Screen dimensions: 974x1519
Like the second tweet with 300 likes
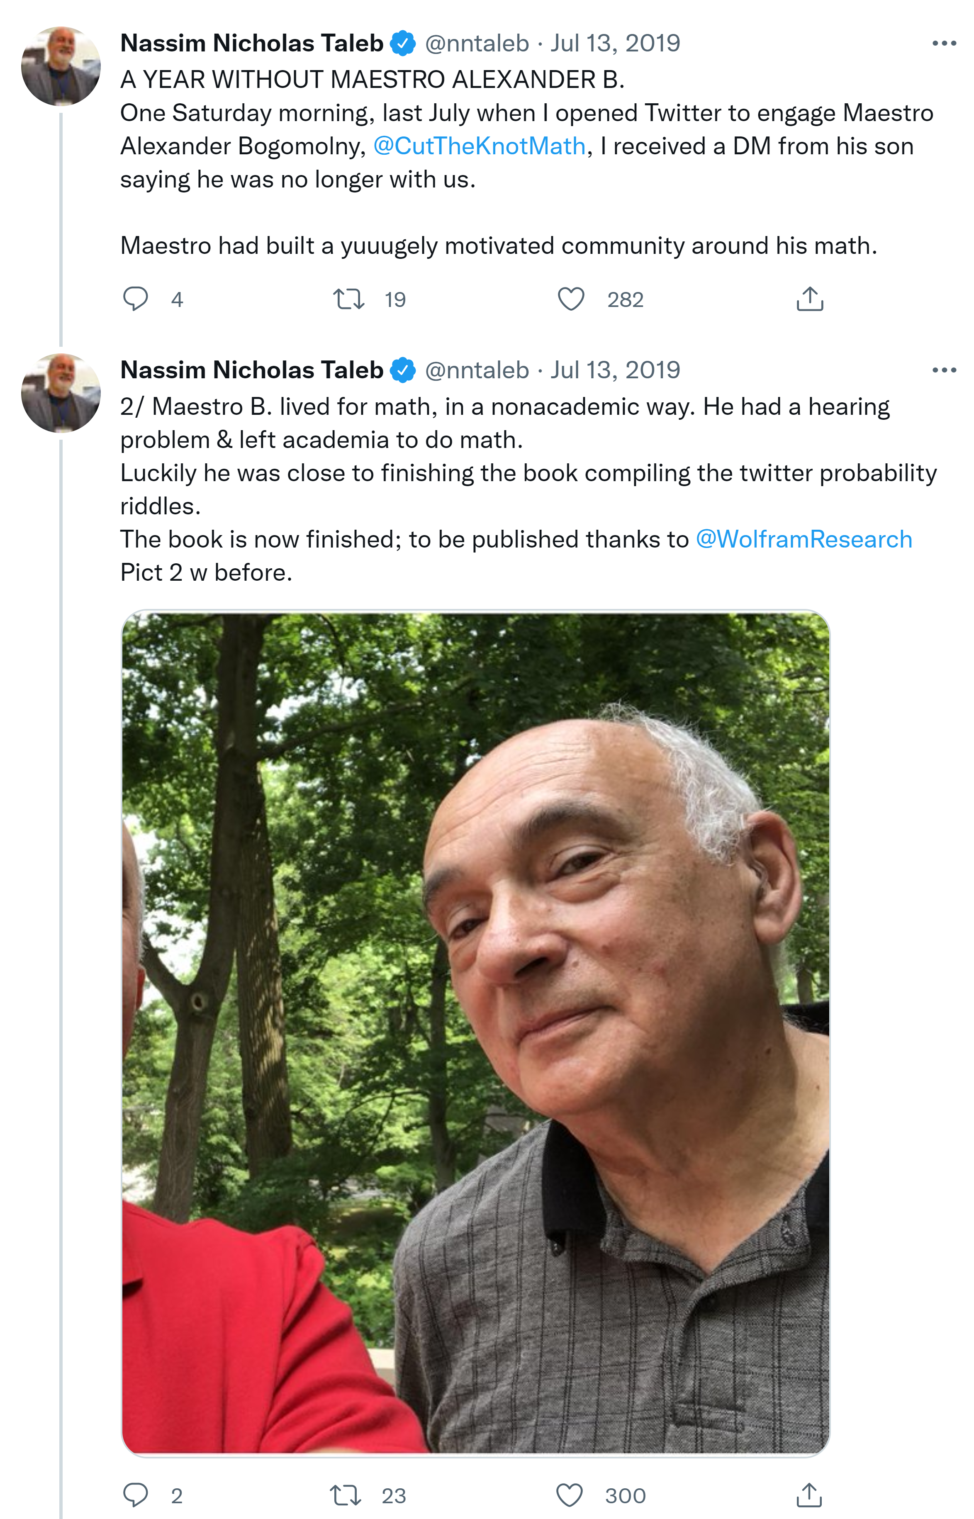(569, 1495)
